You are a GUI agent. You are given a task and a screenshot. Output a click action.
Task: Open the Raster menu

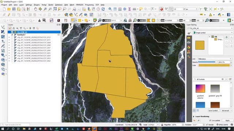point(51,5)
